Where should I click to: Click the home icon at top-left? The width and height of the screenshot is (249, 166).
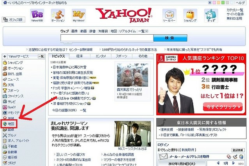(5, 3)
